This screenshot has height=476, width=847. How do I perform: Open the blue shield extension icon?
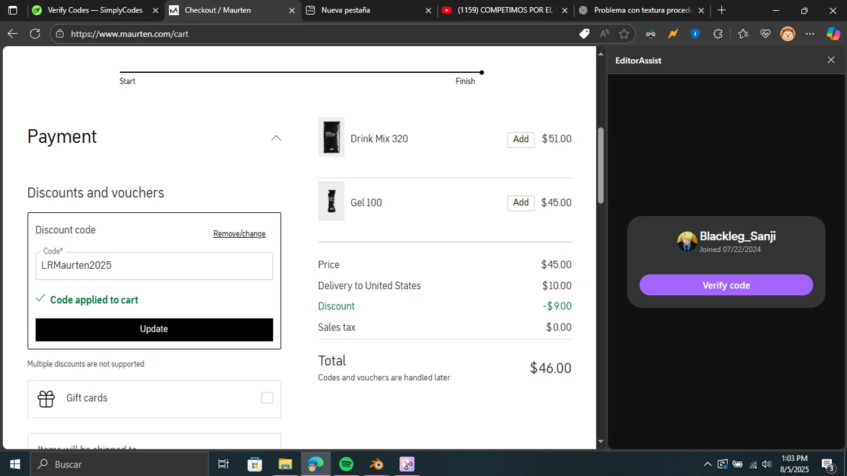[695, 34]
